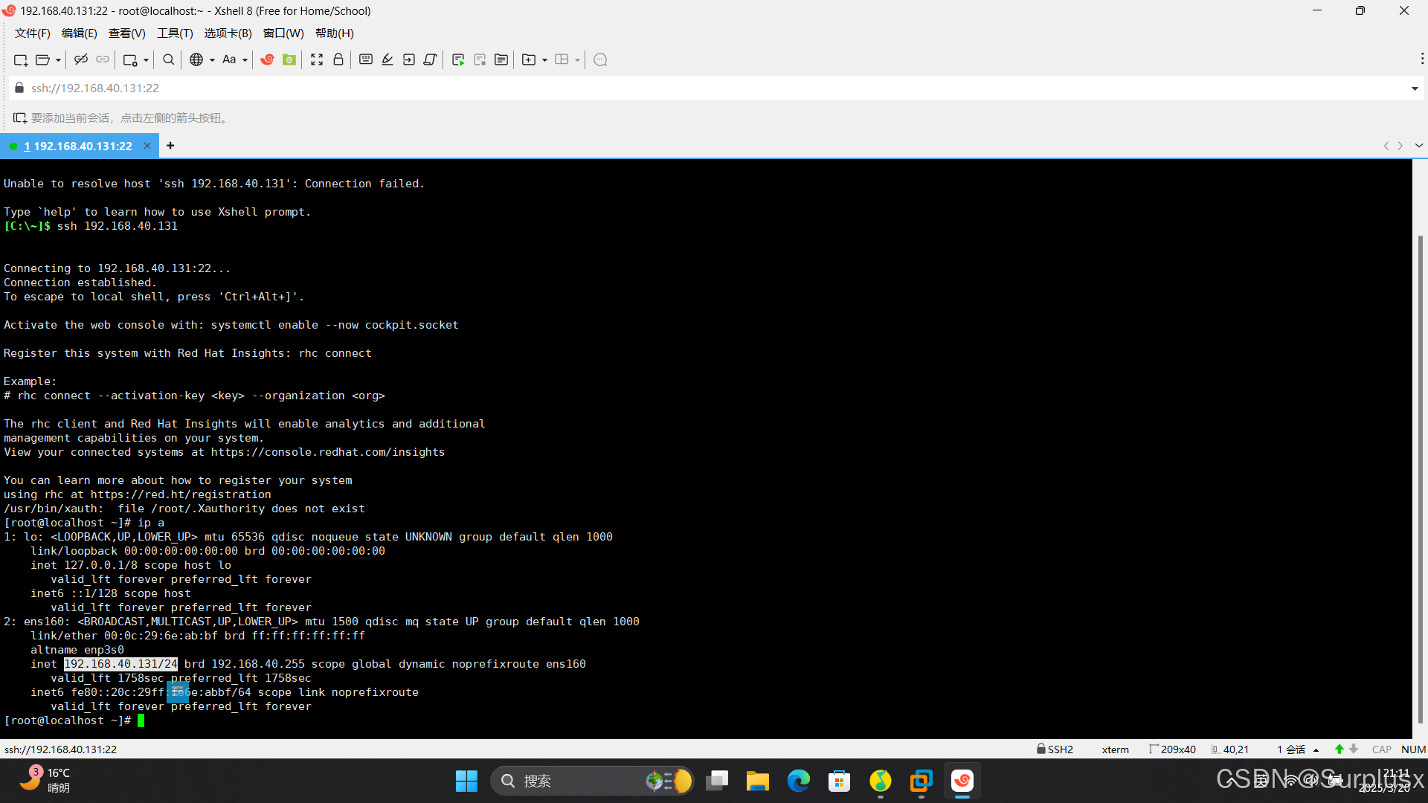Open Microsoft Edge from the taskbar
The width and height of the screenshot is (1428, 803).
point(798,781)
